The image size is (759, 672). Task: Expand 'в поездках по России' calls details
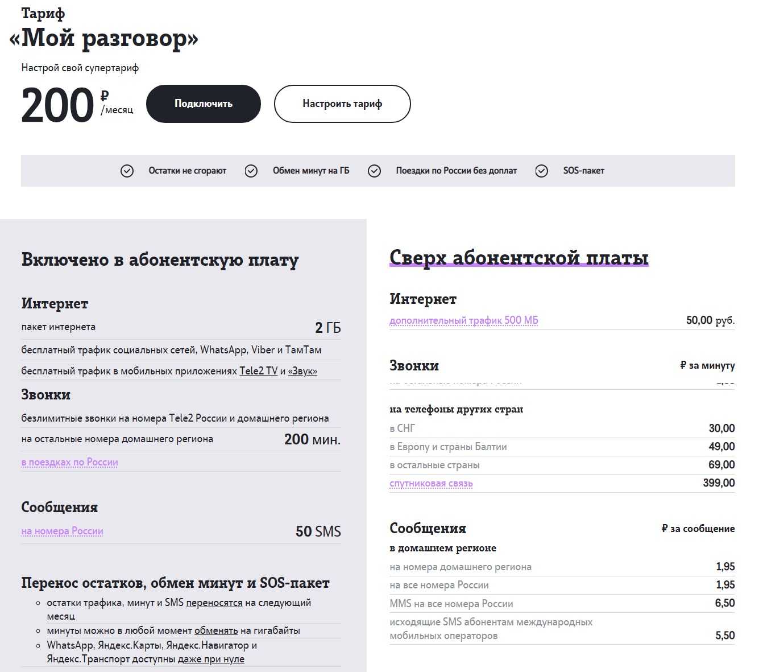point(69,462)
